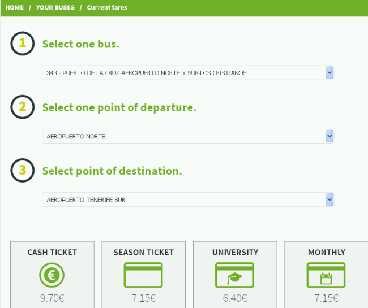Click the Monthly 7.15€ price
This screenshot has height=308, width=368.
(x=326, y=298)
